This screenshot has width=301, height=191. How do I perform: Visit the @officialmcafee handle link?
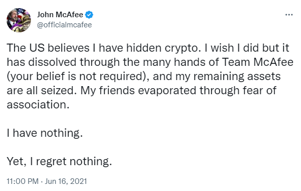[64, 25]
